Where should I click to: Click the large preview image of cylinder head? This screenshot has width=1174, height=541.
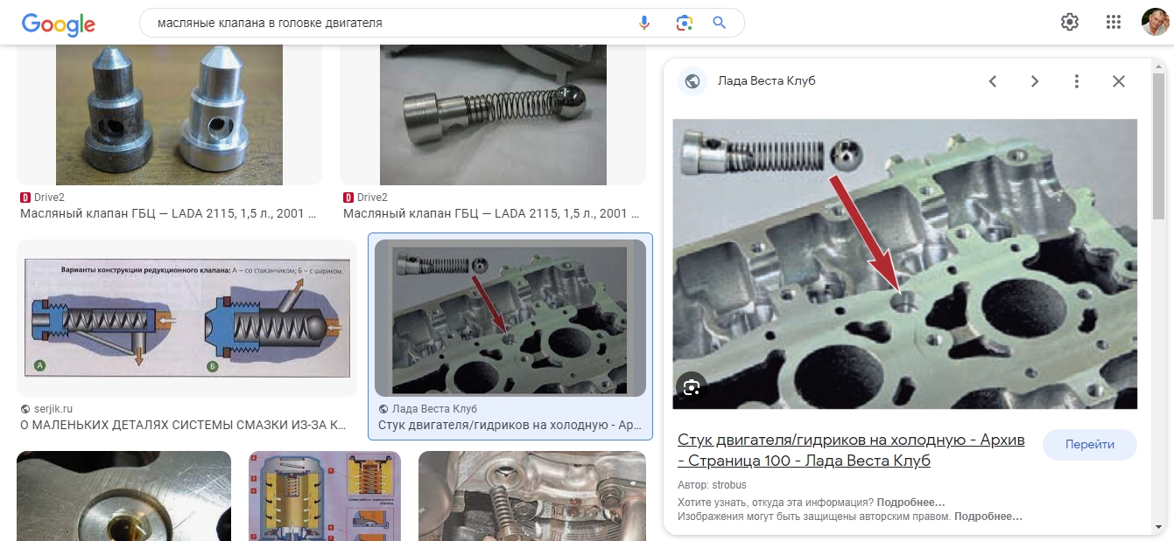[904, 264]
